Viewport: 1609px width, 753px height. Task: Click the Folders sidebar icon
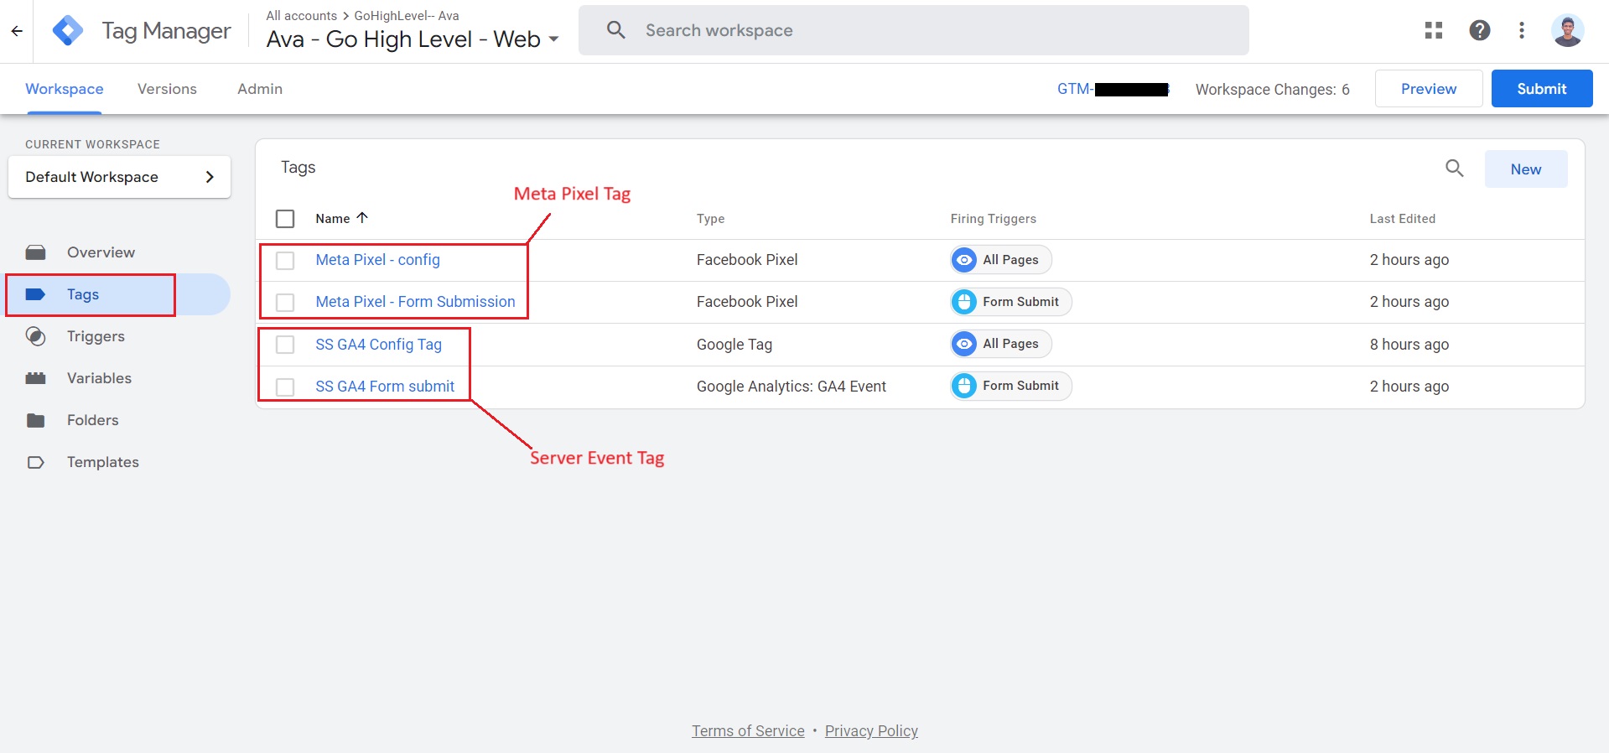coord(35,420)
